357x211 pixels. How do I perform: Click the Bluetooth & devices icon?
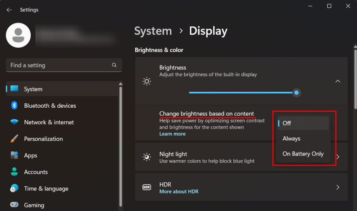point(14,106)
